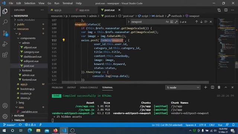Viewport: 238px width, 134px height.
Task: Open the Manage gear icon
Action: (5, 117)
